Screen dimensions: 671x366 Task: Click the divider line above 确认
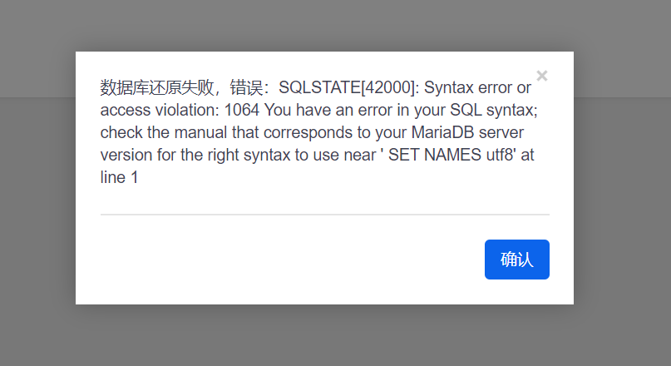coord(324,215)
